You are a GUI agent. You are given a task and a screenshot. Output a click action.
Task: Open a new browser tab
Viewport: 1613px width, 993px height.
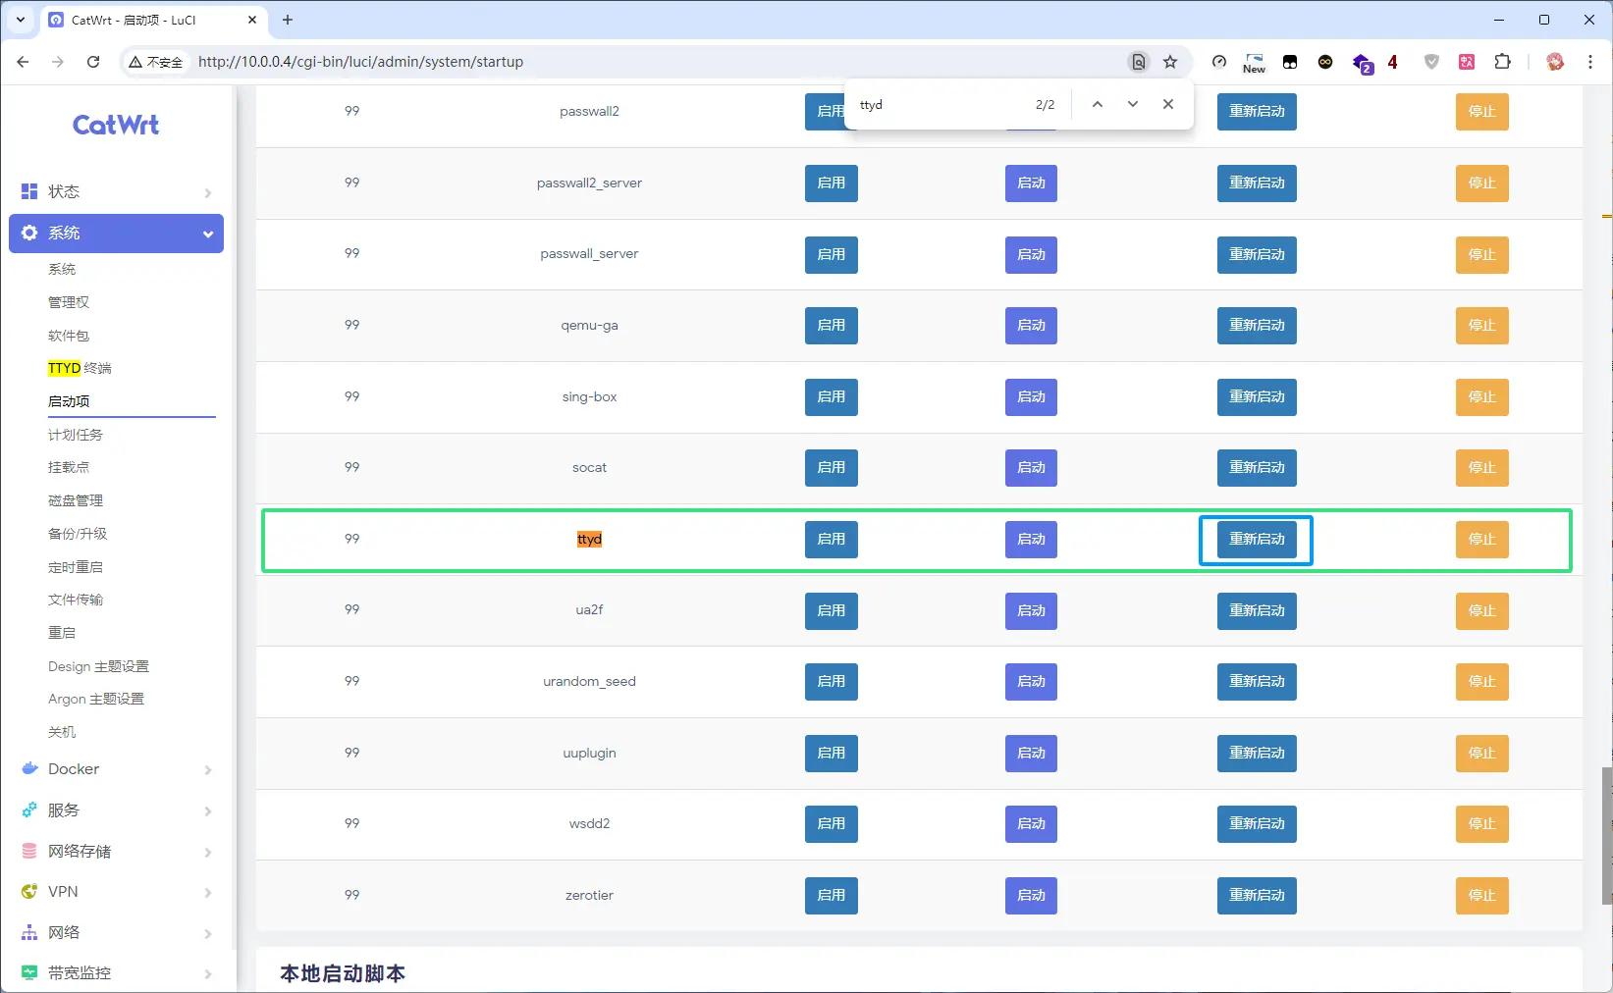coord(288,20)
